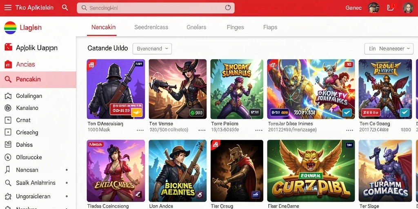Open the Ein Neianeacer sort dropdown

pyautogui.click(x=389, y=49)
